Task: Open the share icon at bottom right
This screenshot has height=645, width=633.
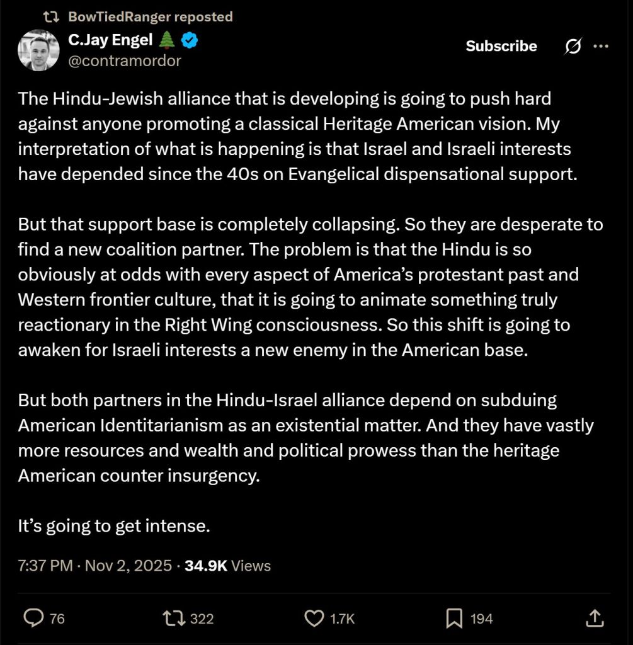Action: [594, 619]
